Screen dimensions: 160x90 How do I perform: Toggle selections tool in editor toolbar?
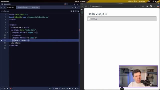click(76, 11)
